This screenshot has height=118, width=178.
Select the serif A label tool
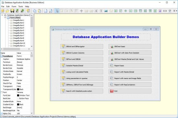[96, 11]
